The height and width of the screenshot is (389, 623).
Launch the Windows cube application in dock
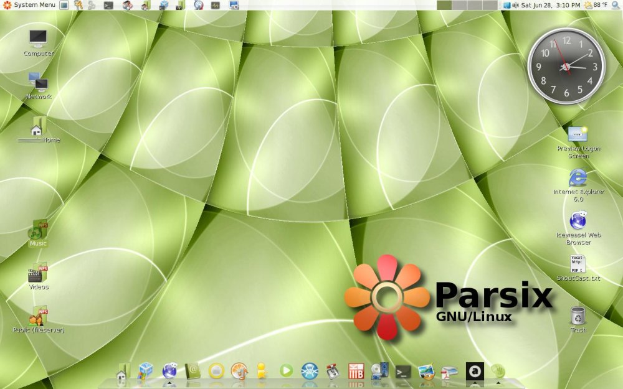point(145,372)
